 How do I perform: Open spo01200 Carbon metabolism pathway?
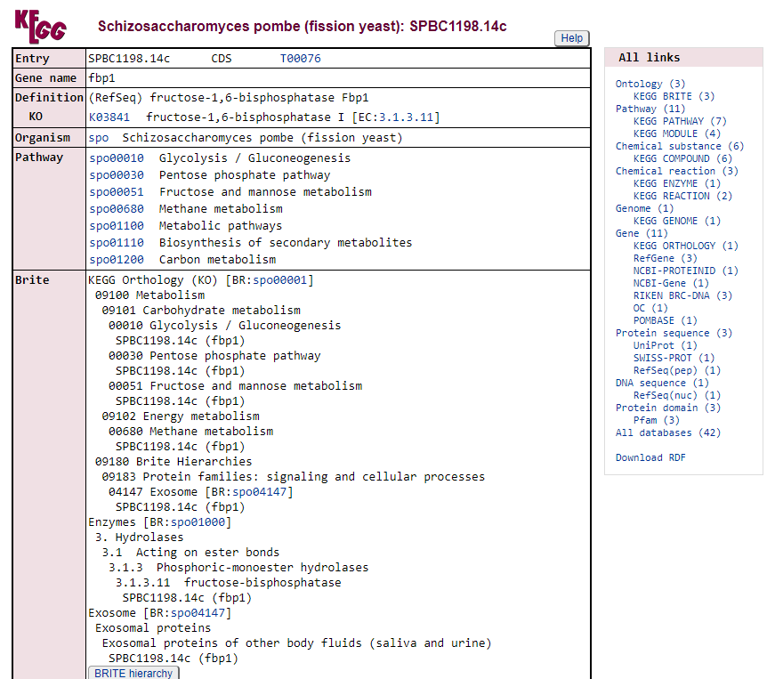click(x=116, y=260)
